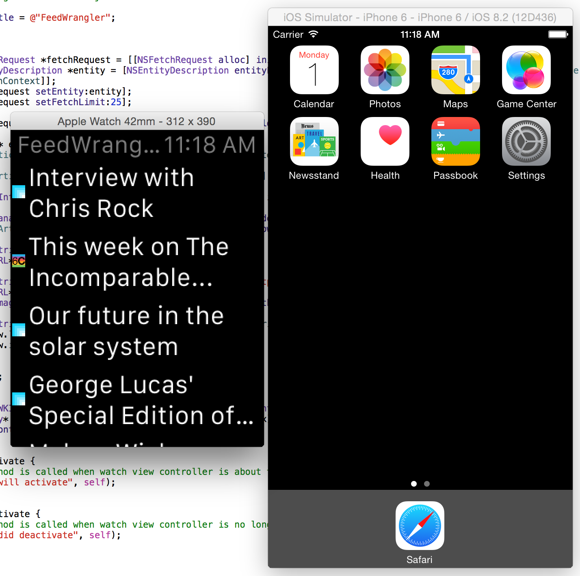
Task: Click the Wi-Fi status icon next to Carrier
Action: pyautogui.click(x=313, y=34)
